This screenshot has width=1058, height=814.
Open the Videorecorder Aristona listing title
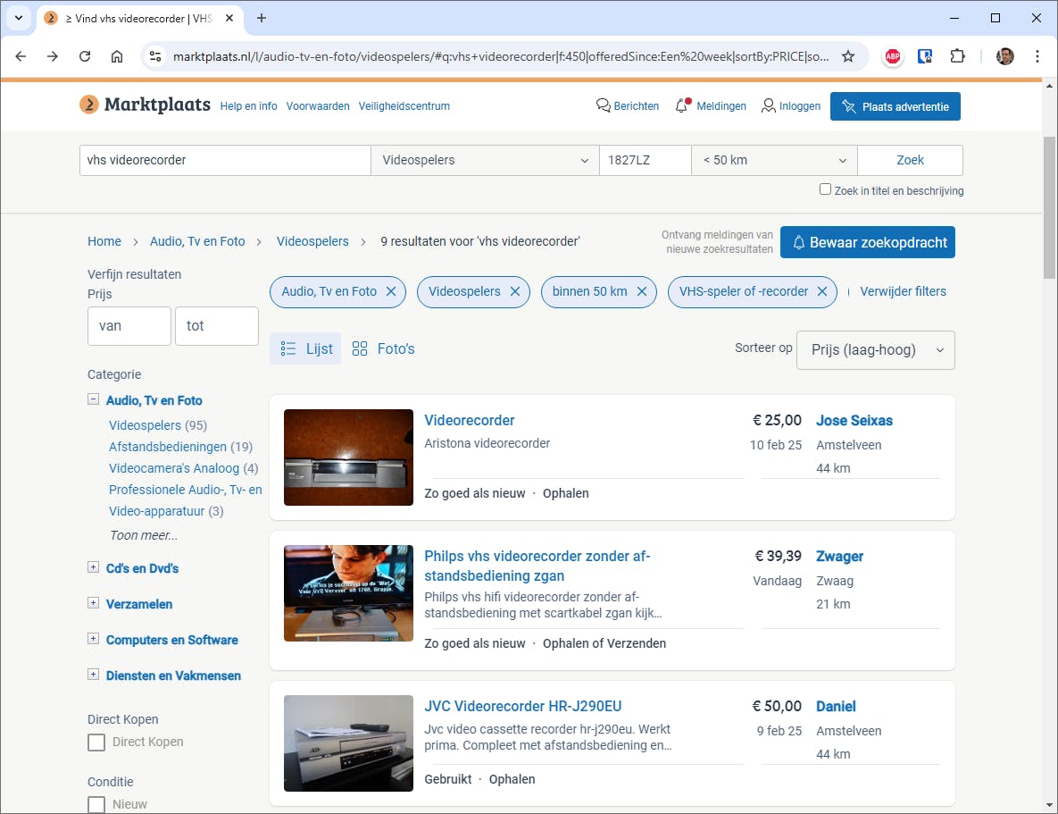469,420
